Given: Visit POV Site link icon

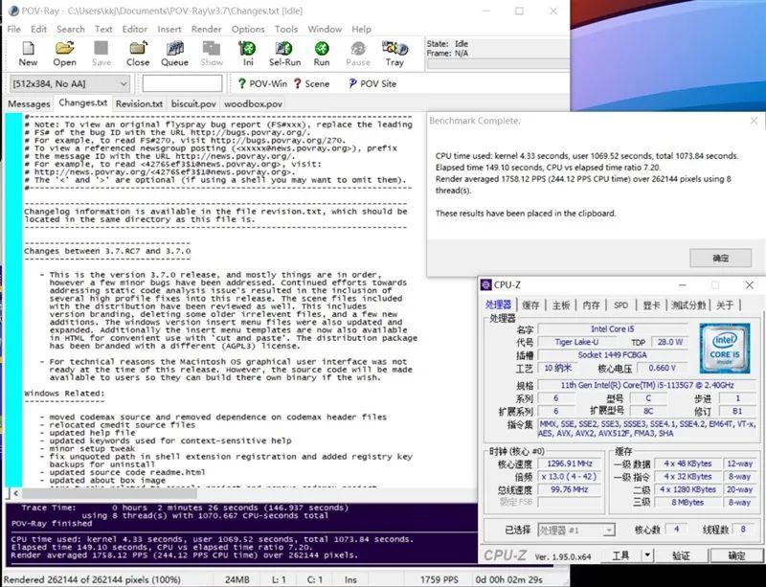Looking at the screenshot, I should [x=352, y=83].
